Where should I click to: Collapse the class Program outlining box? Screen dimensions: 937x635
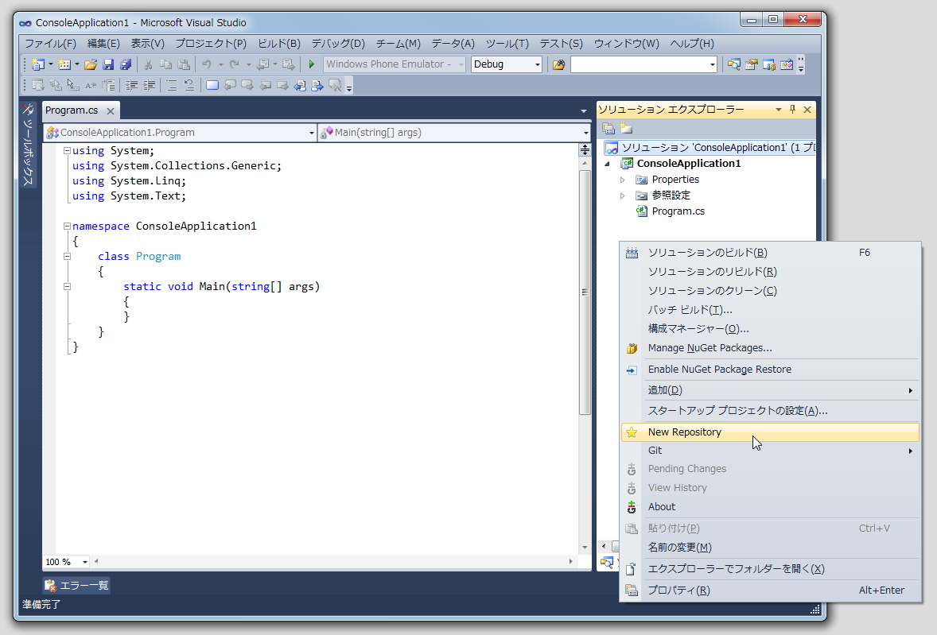tap(68, 256)
